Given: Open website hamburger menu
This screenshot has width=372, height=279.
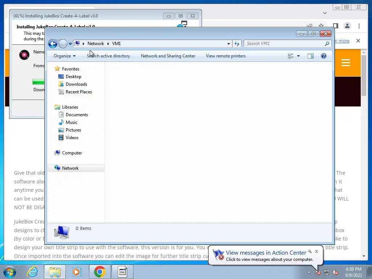Looking at the screenshot, I should [x=346, y=62].
